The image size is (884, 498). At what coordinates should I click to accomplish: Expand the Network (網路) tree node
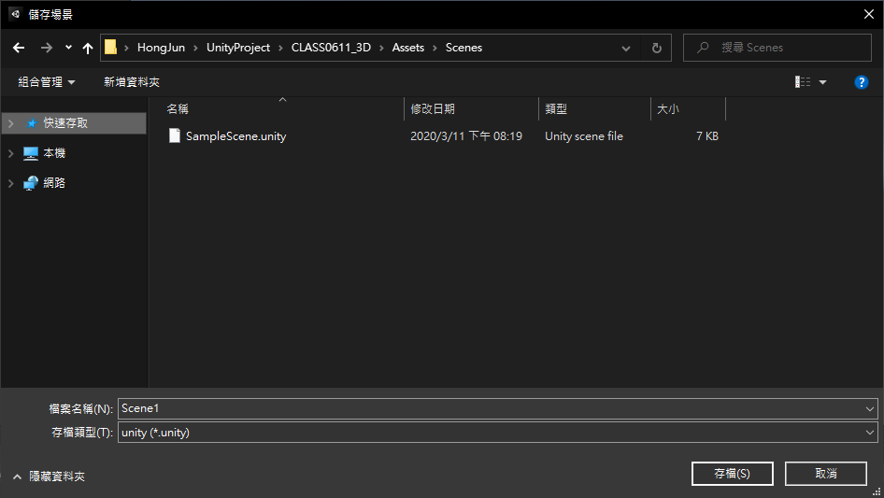(10, 183)
